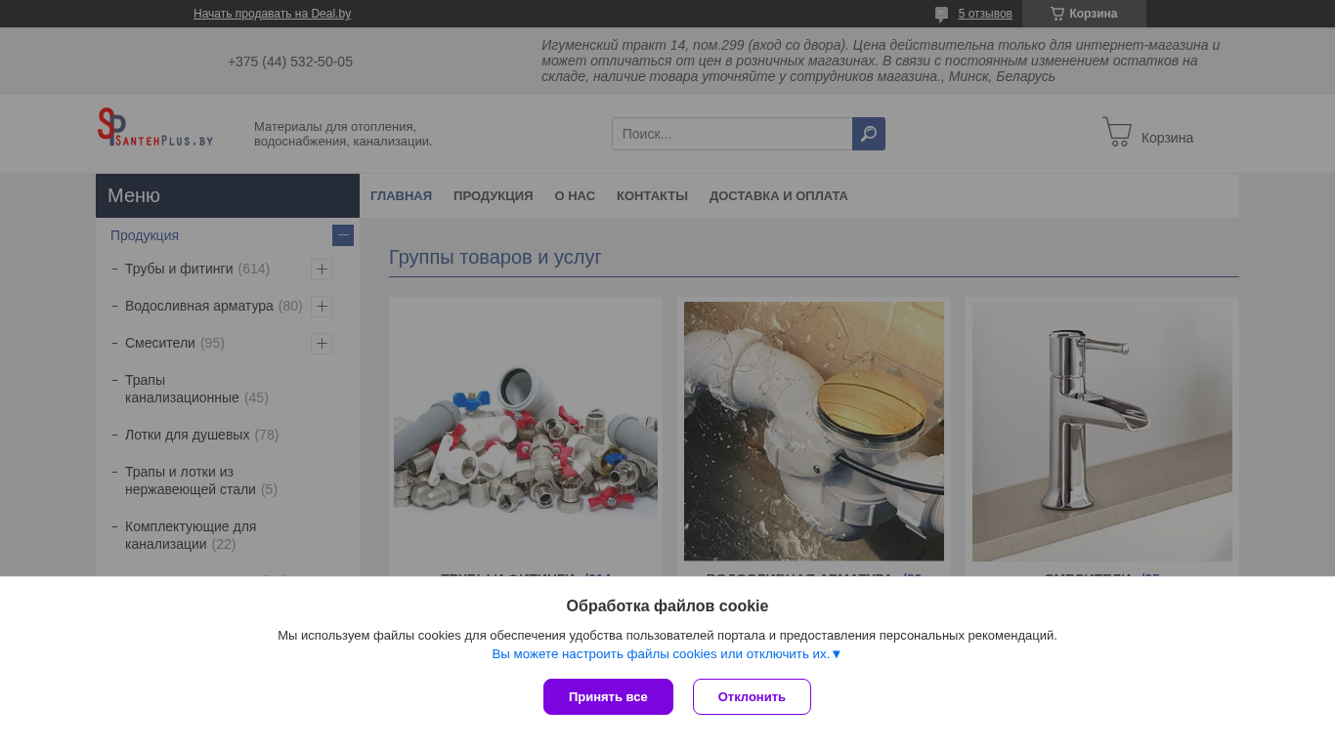The image size is (1335, 750).
Task: Click the reviews speech bubble icon
Action: (941, 14)
